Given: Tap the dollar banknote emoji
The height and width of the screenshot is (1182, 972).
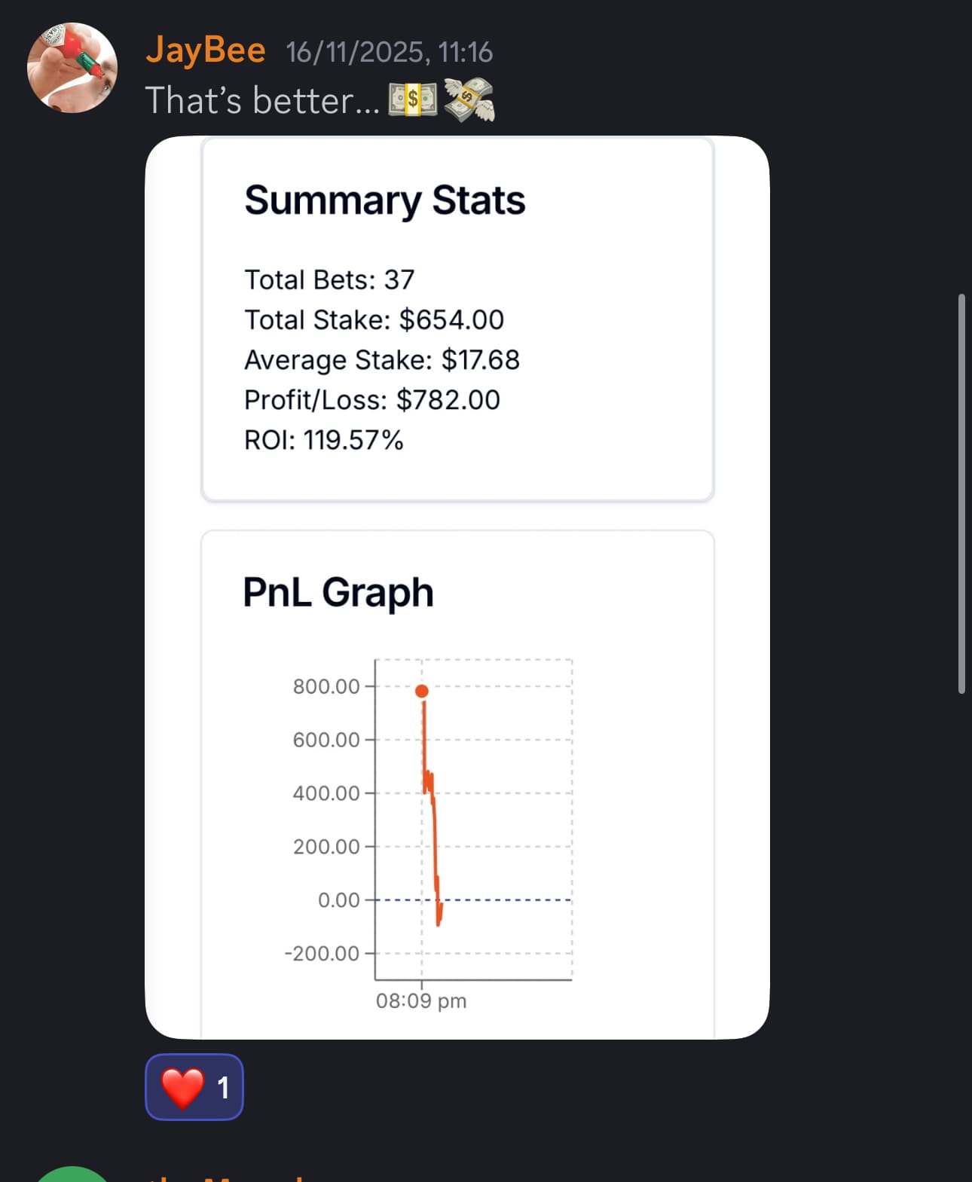Looking at the screenshot, I should pyautogui.click(x=412, y=100).
